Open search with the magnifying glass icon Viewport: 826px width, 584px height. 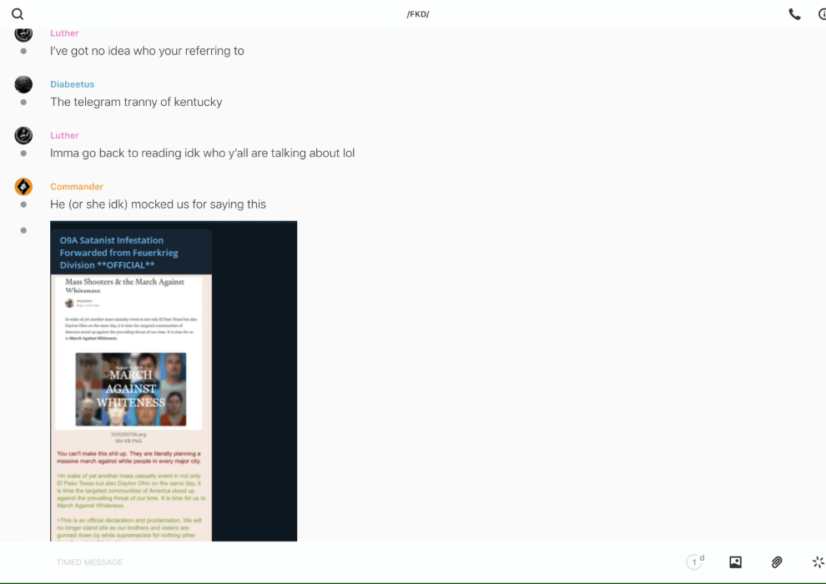pos(18,14)
